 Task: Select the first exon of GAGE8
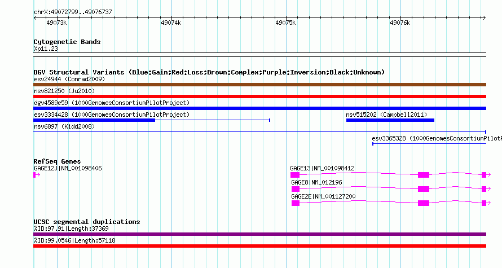point(295,189)
